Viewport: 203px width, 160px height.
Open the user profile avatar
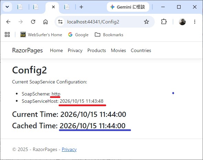coord(182,22)
